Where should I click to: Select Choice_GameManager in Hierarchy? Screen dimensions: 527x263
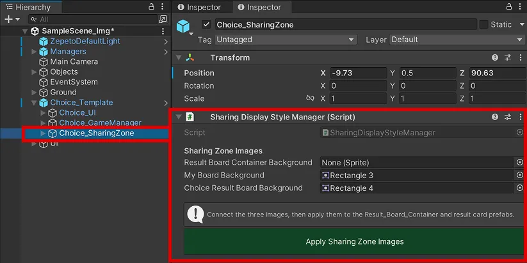click(x=100, y=123)
